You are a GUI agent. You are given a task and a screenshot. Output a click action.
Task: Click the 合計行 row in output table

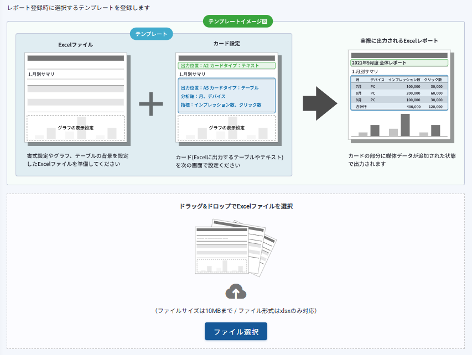[398, 107]
